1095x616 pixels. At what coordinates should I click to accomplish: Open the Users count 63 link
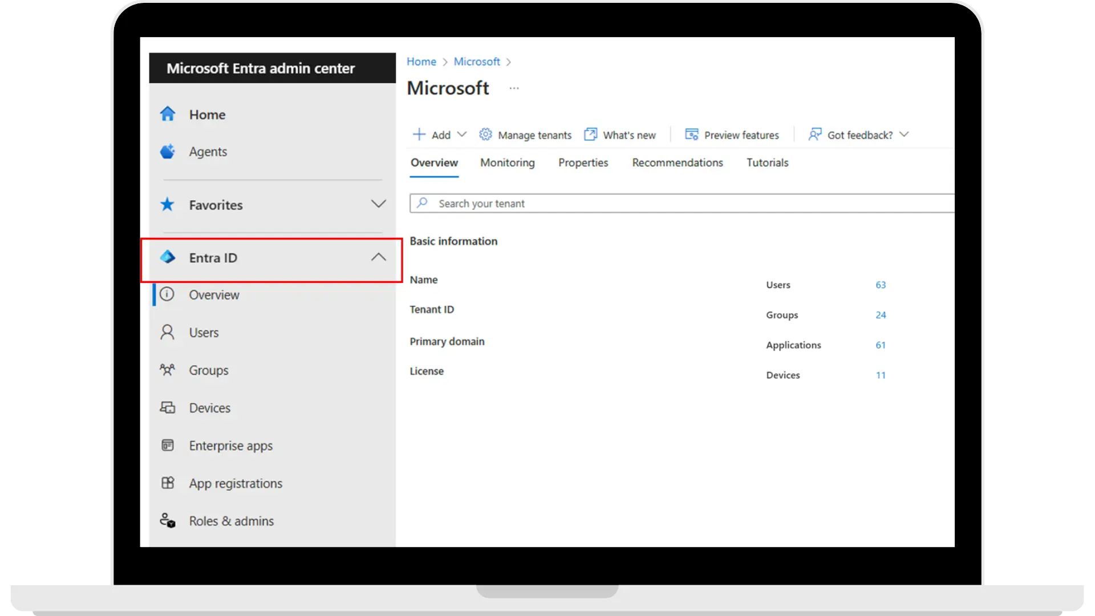point(881,285)
